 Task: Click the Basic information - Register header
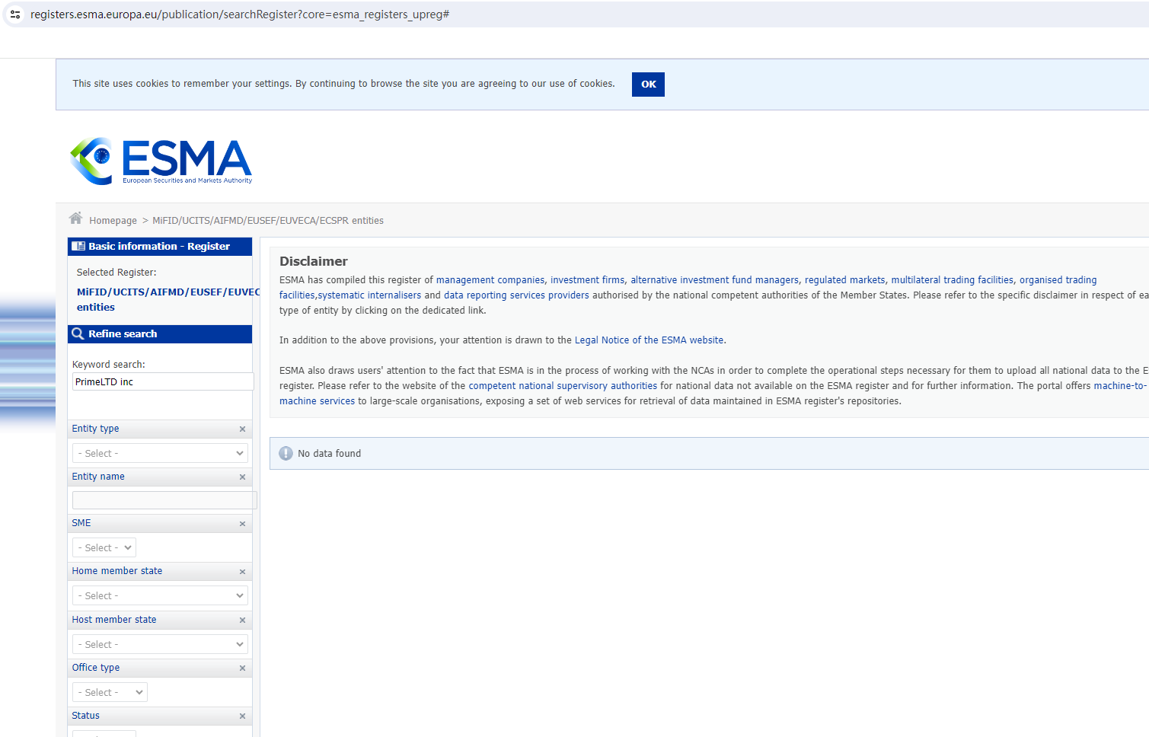point(160,247)
